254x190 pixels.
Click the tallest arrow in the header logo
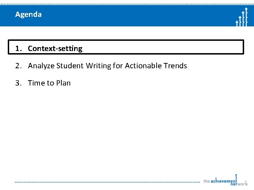(246, 15)
